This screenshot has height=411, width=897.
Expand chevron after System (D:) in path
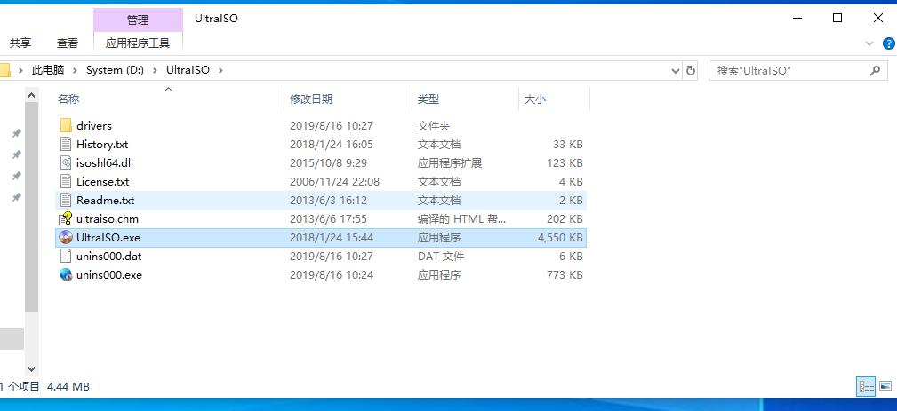tap(155, 70)
